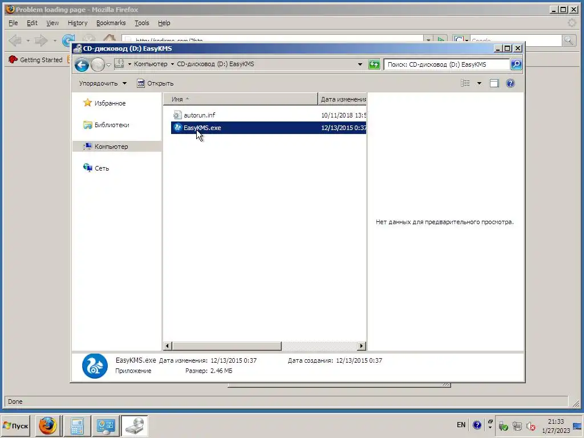
Task: Open Explorer help question mark icon
Action: 510,83
